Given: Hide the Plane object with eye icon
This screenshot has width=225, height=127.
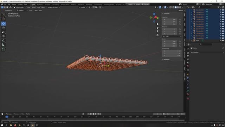Looking at the screenshot, I should 220,41.
